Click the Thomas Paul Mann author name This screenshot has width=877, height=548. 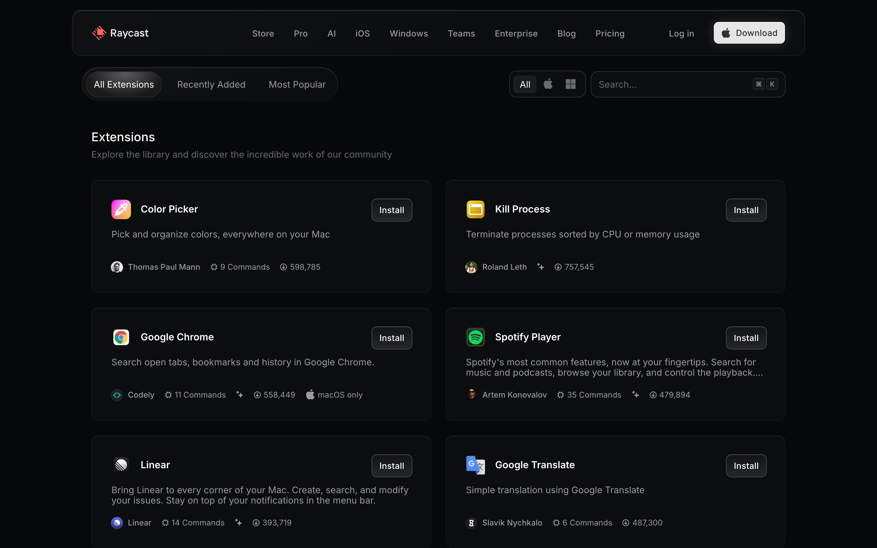pos(164,267)
